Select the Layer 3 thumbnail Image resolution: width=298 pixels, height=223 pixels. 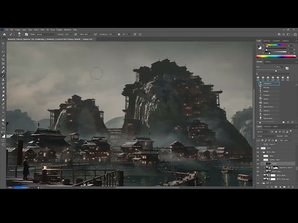(266, 144)
